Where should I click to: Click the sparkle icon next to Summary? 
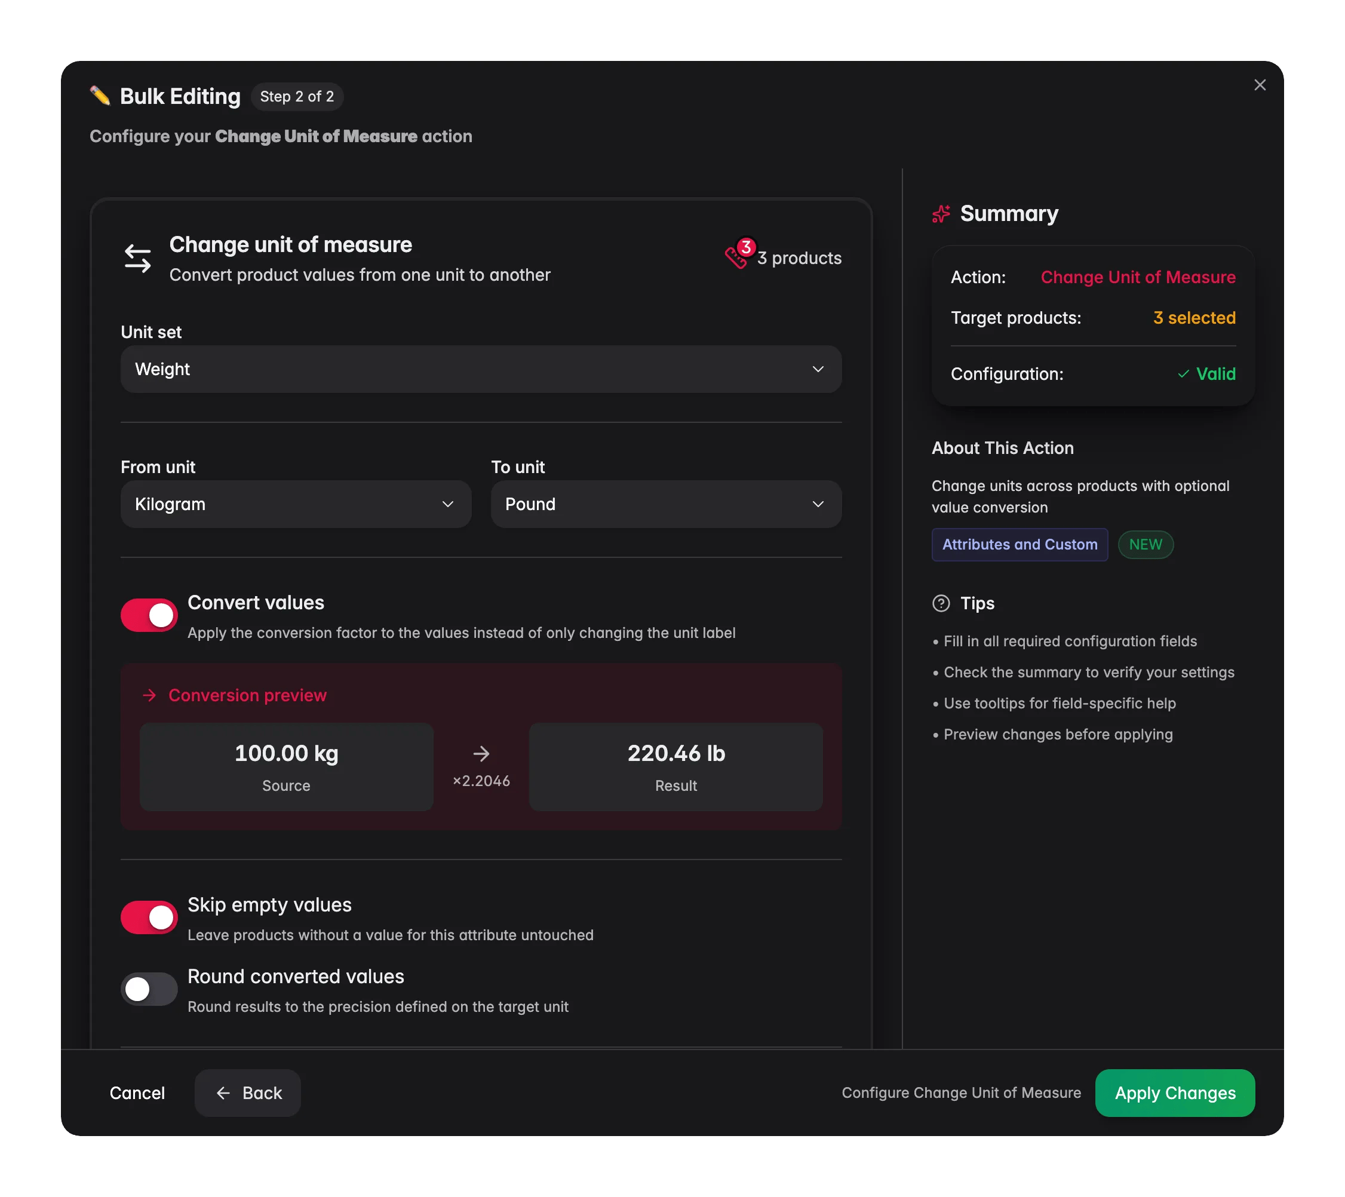pyautogui.click(x=941, y=214)
